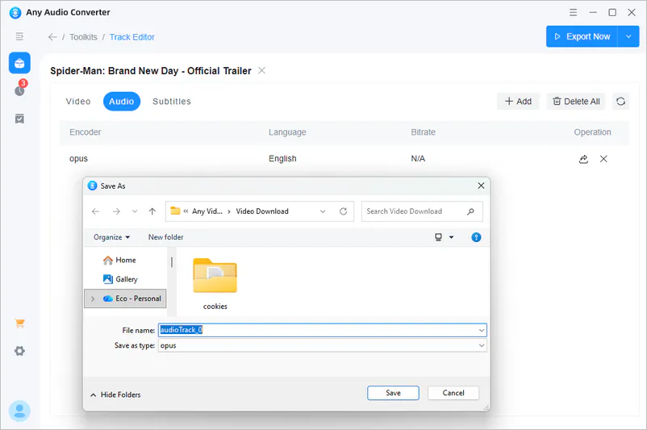647x430 pixels.
Task: Click the Language column header
Action: click(287, 132)
